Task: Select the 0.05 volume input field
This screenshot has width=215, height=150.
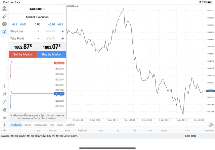Action: click(37, 24)
